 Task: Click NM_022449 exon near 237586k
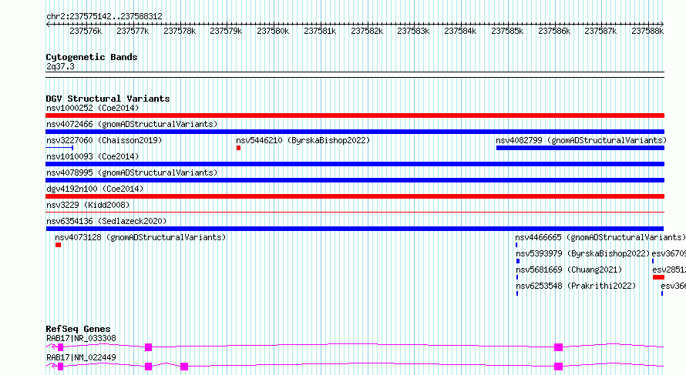tap(558, 367)
